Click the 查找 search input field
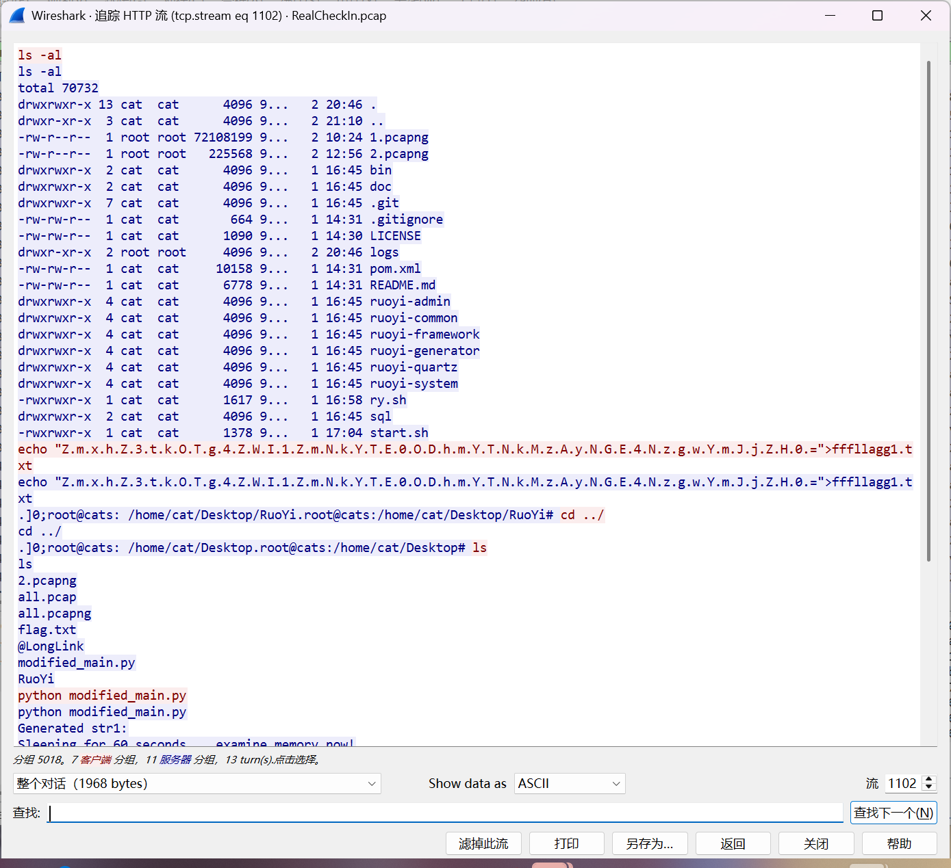 (x=445, y=813)
